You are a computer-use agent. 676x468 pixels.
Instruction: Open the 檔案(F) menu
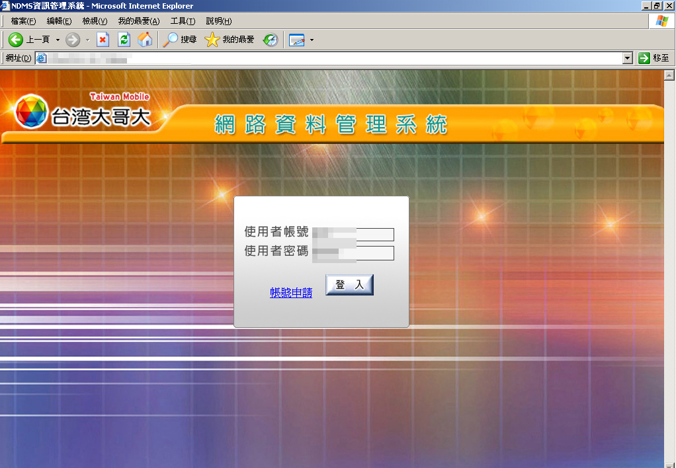coord(23,21)
